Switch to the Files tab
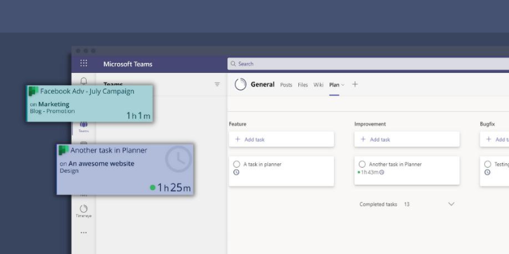This screenshot has height=254, width=509. point(303,85)
